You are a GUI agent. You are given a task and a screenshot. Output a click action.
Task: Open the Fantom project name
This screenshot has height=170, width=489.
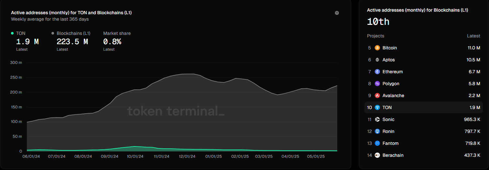click(390, 143)
